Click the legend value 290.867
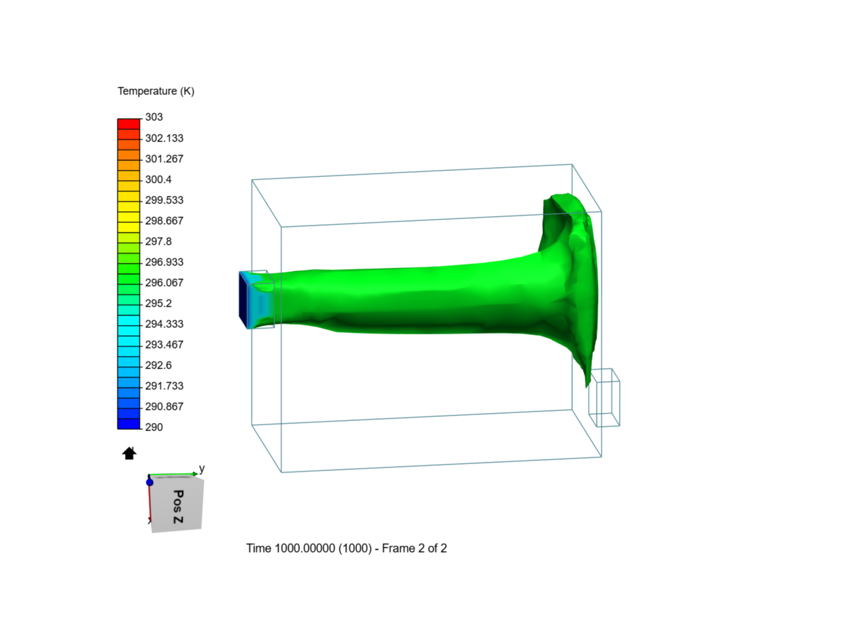 pos(164,406)
